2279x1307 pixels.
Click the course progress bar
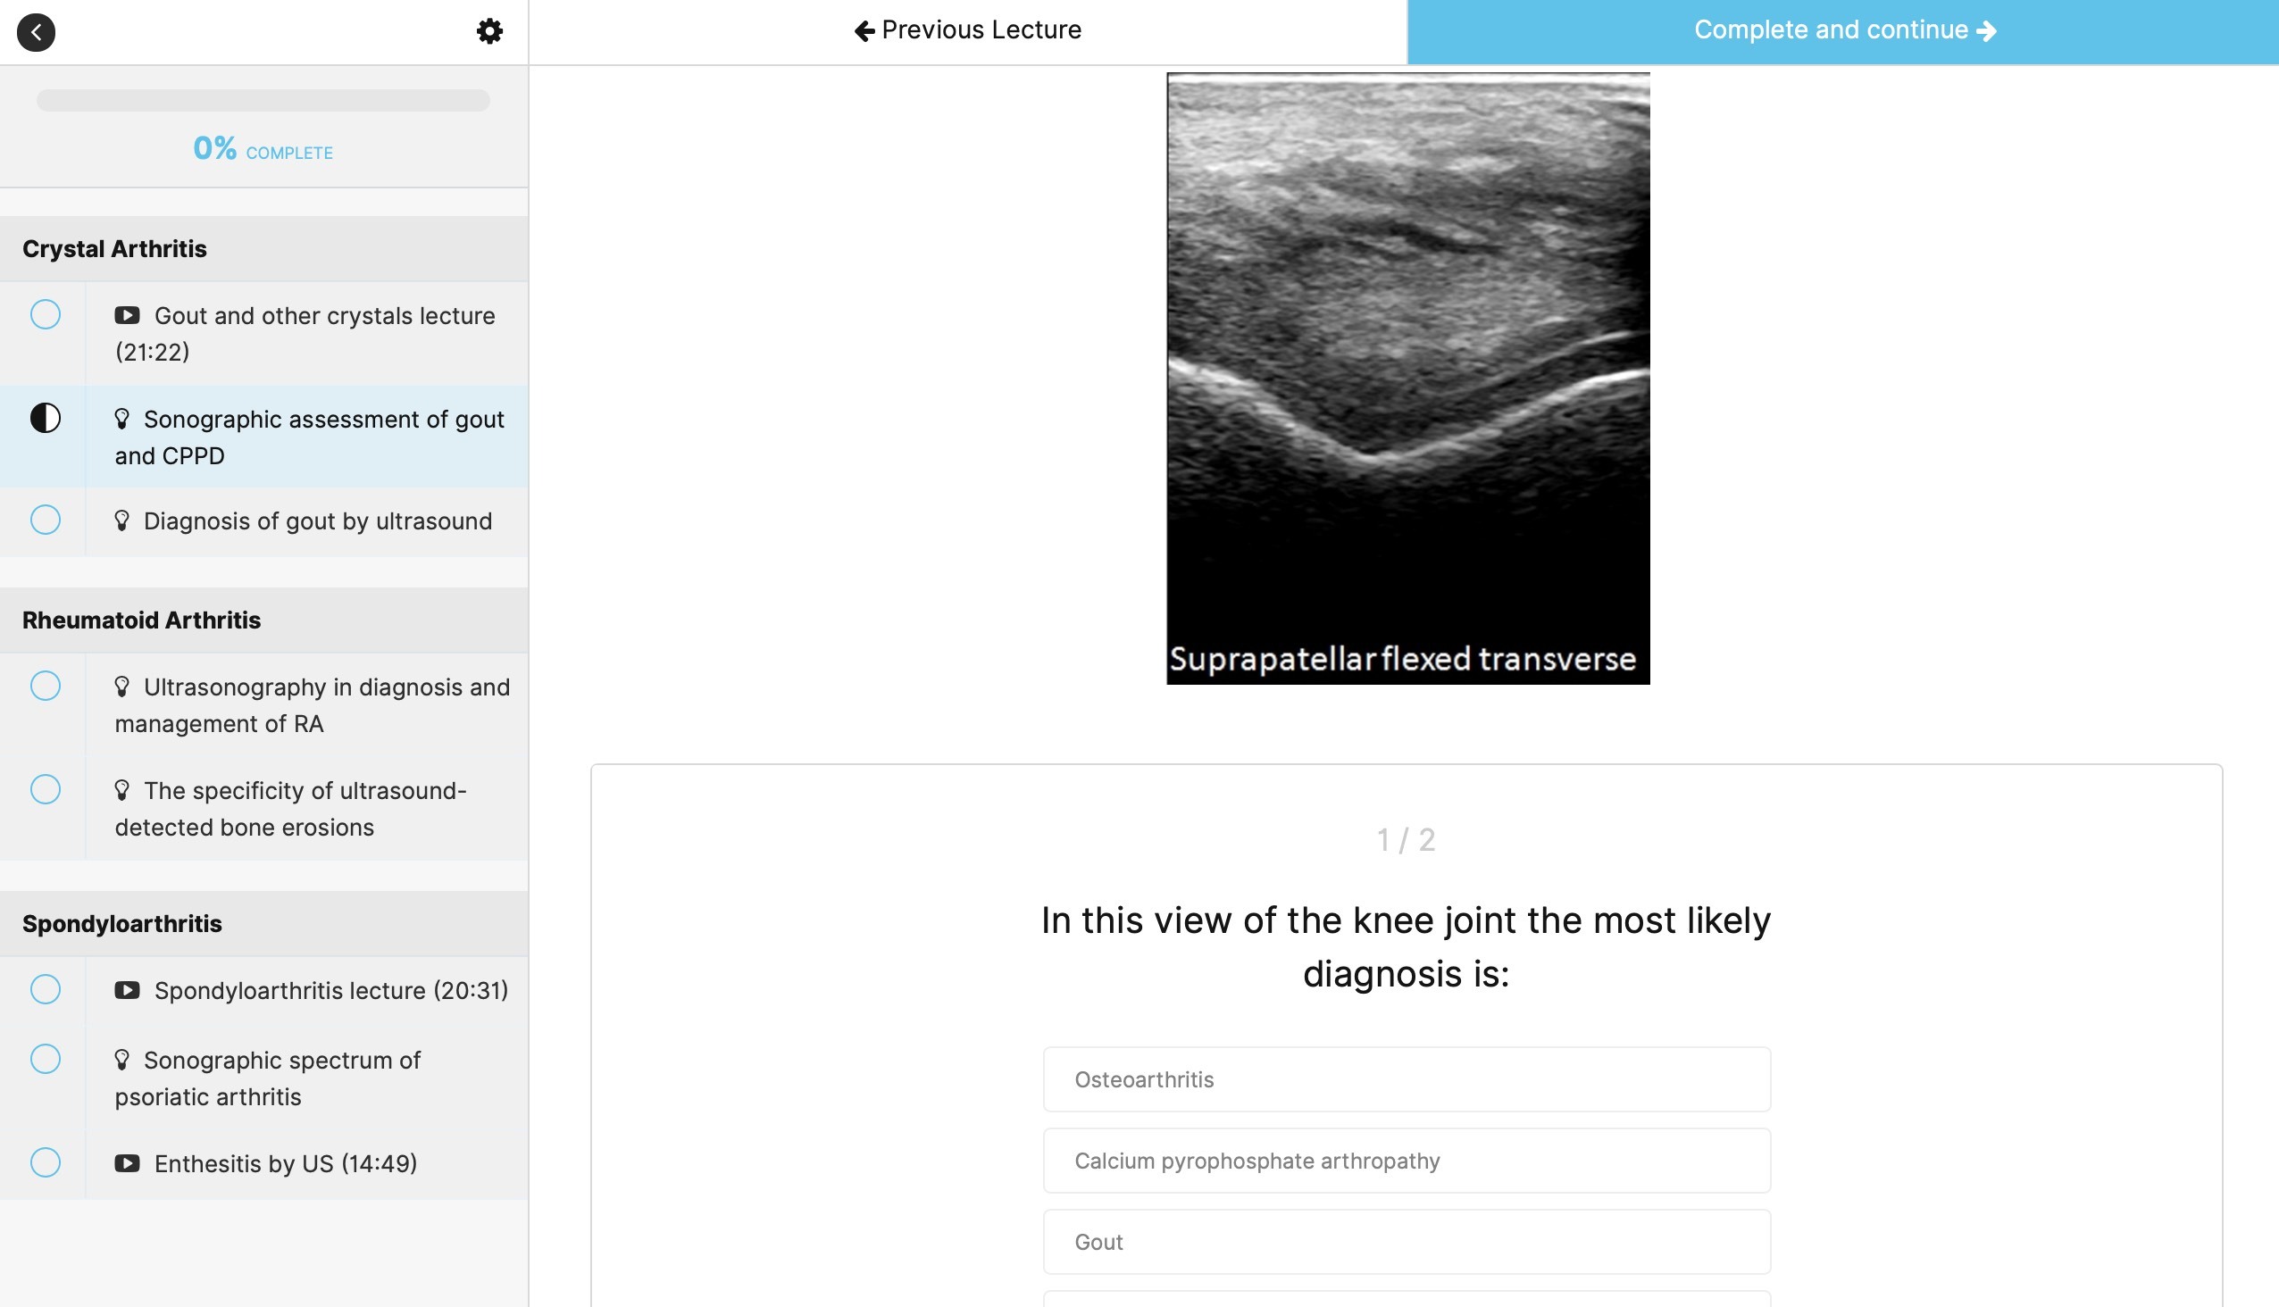coord(263,101)
